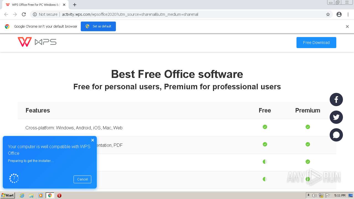Click the WPS logo in page header

pos(37,42)
